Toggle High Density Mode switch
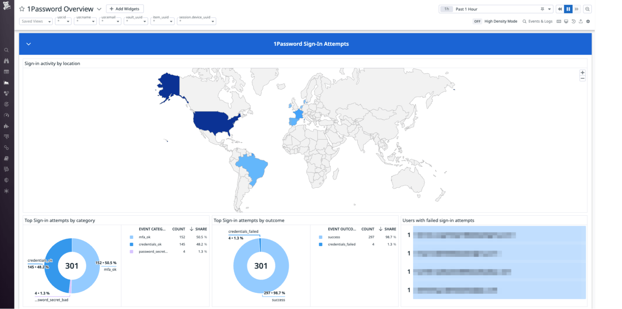This screenshot has width=622, height=309. [x=477, y=21]
